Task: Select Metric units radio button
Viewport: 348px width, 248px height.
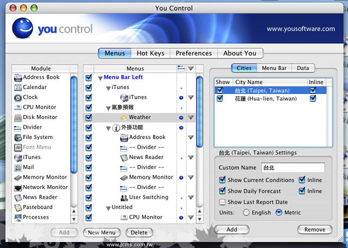Action: point(279,212)
